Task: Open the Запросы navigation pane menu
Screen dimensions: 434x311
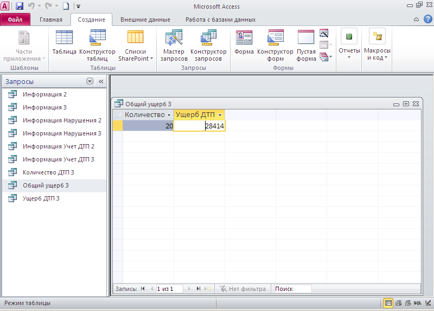Action: pos(90,81)
